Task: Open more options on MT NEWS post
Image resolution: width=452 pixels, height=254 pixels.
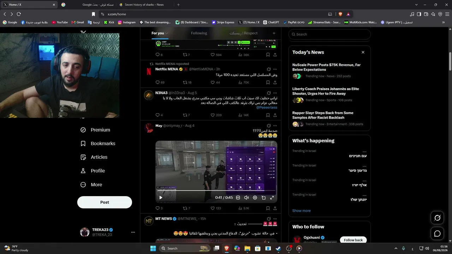Action: pos(275,219)
